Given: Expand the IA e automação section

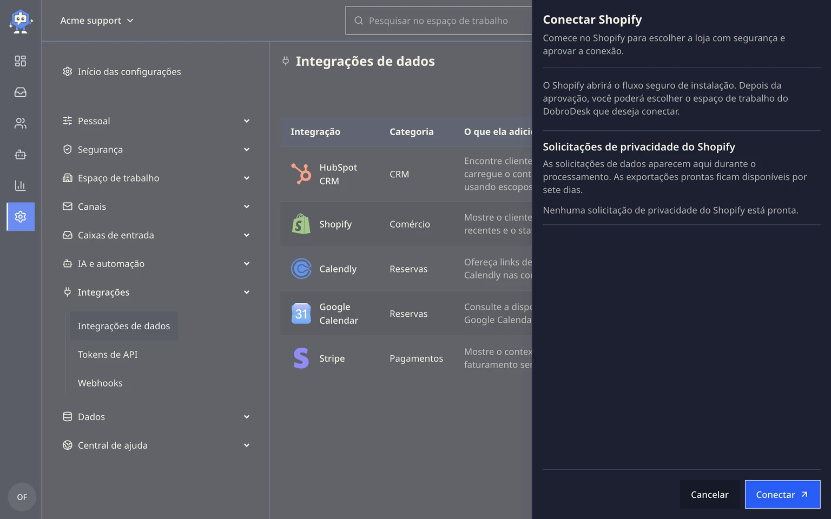Looking at the screenshot, I should [x=156, y=264].
